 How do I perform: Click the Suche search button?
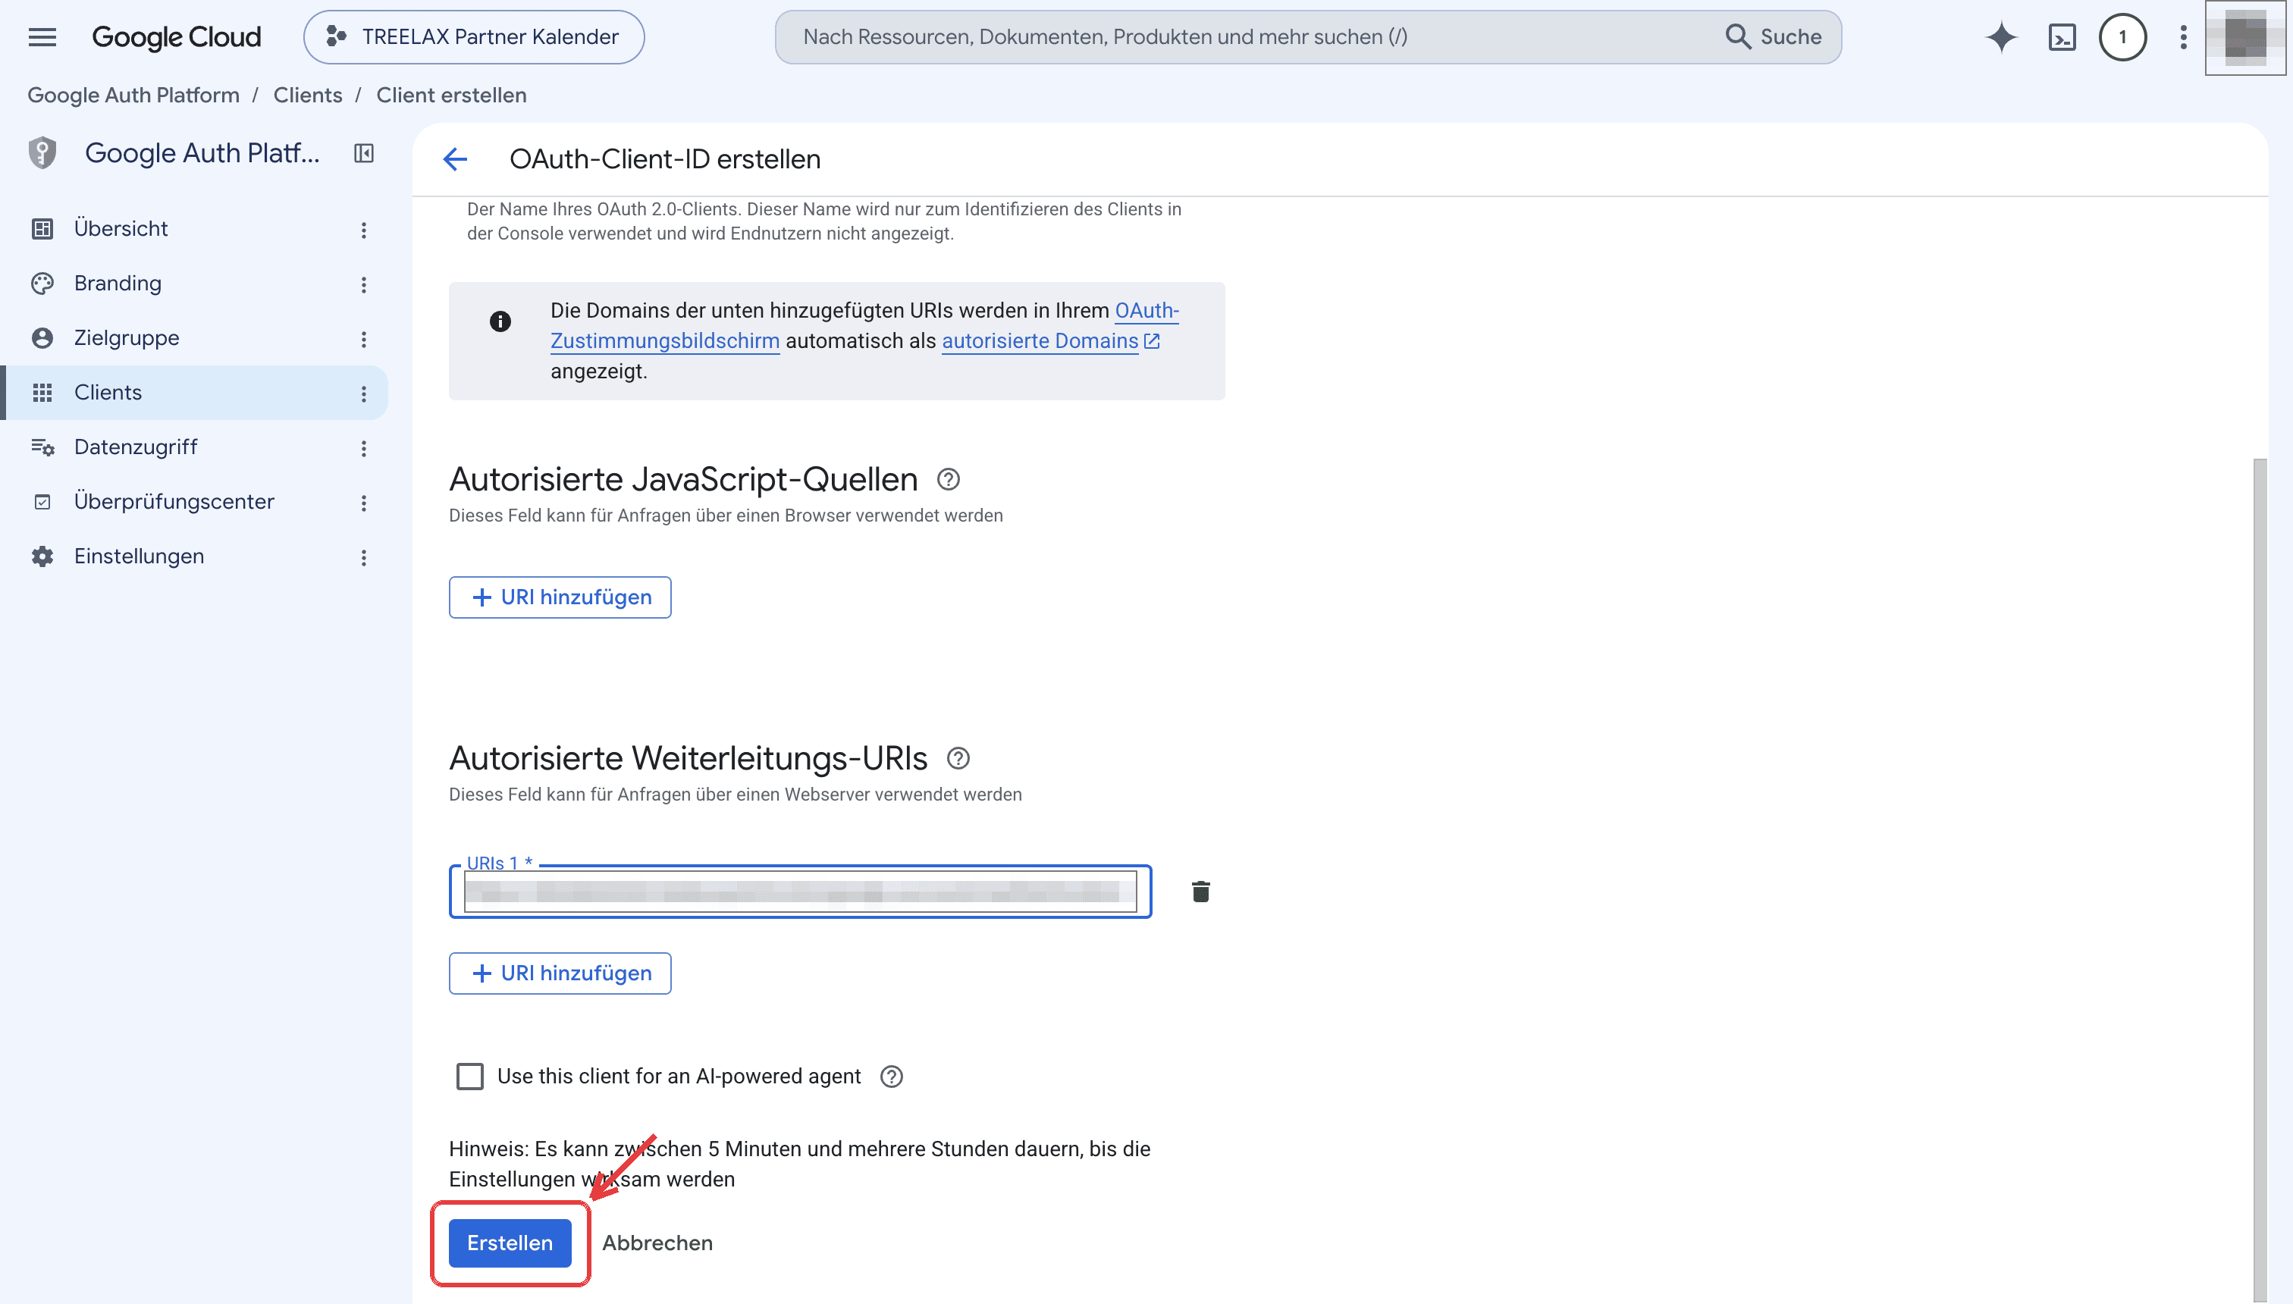click(1774, 36)
